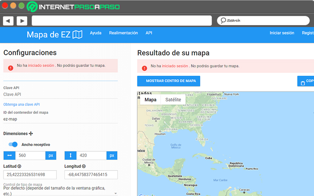Click the Puerto Rico label on the map
Viewport: 314px width, 196px height.
pyautogui.click(x=252, y=169)
